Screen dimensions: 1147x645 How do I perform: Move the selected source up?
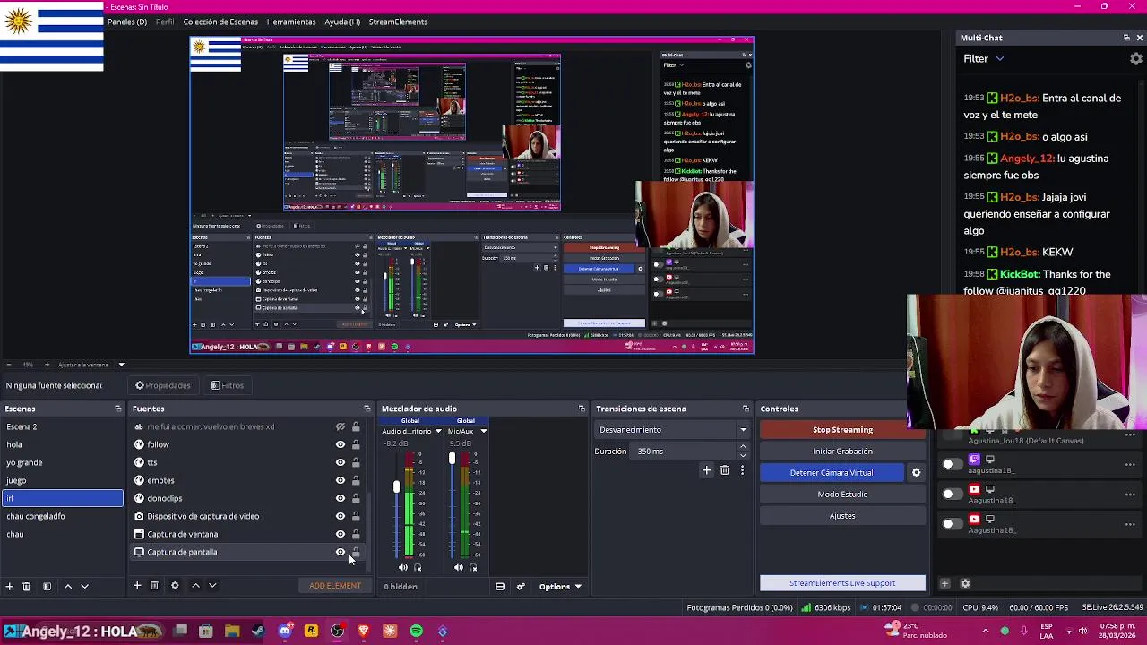[x=195, y=585]
